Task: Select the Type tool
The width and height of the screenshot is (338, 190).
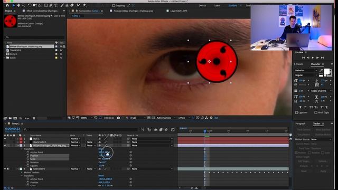Action: tap(56, 5)
